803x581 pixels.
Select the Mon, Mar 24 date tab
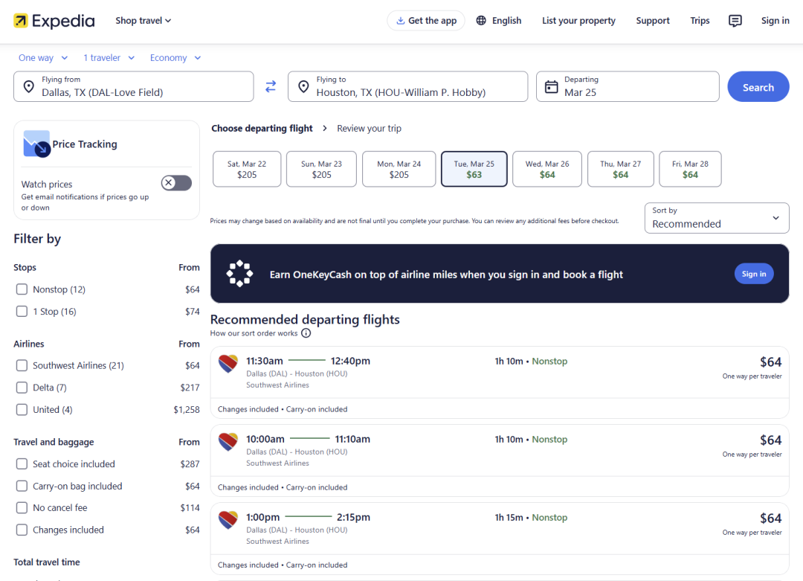[399, 169]
